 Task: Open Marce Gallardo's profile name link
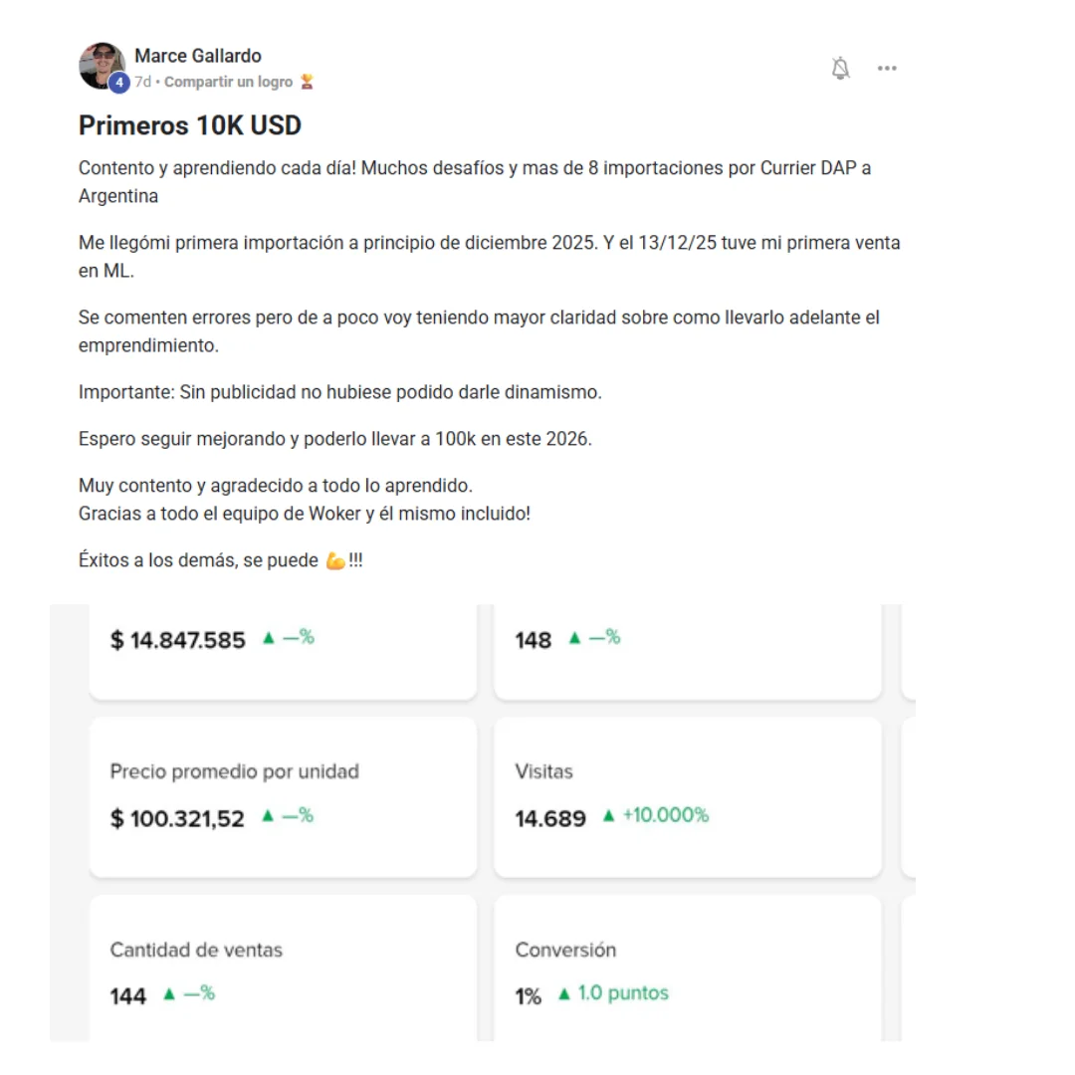pos(198,56)
